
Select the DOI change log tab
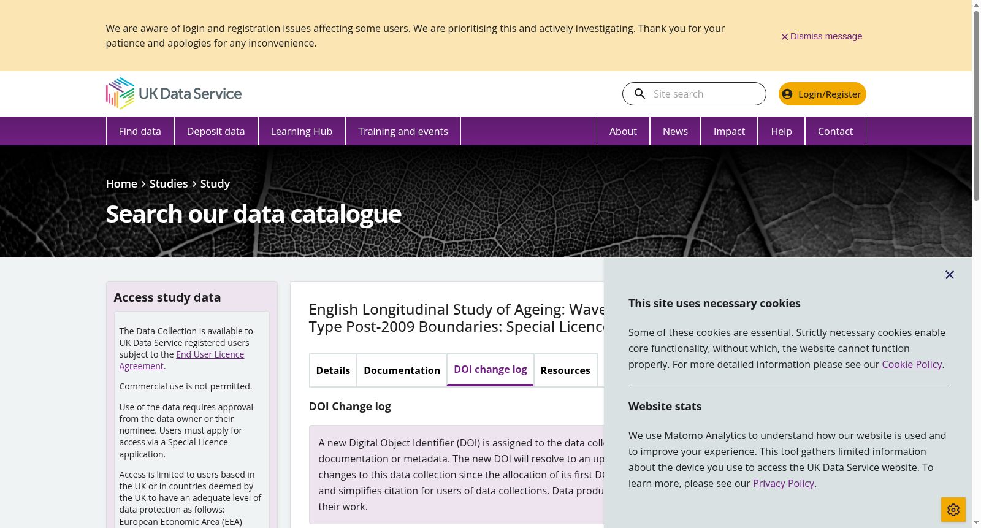click(490, 370)
